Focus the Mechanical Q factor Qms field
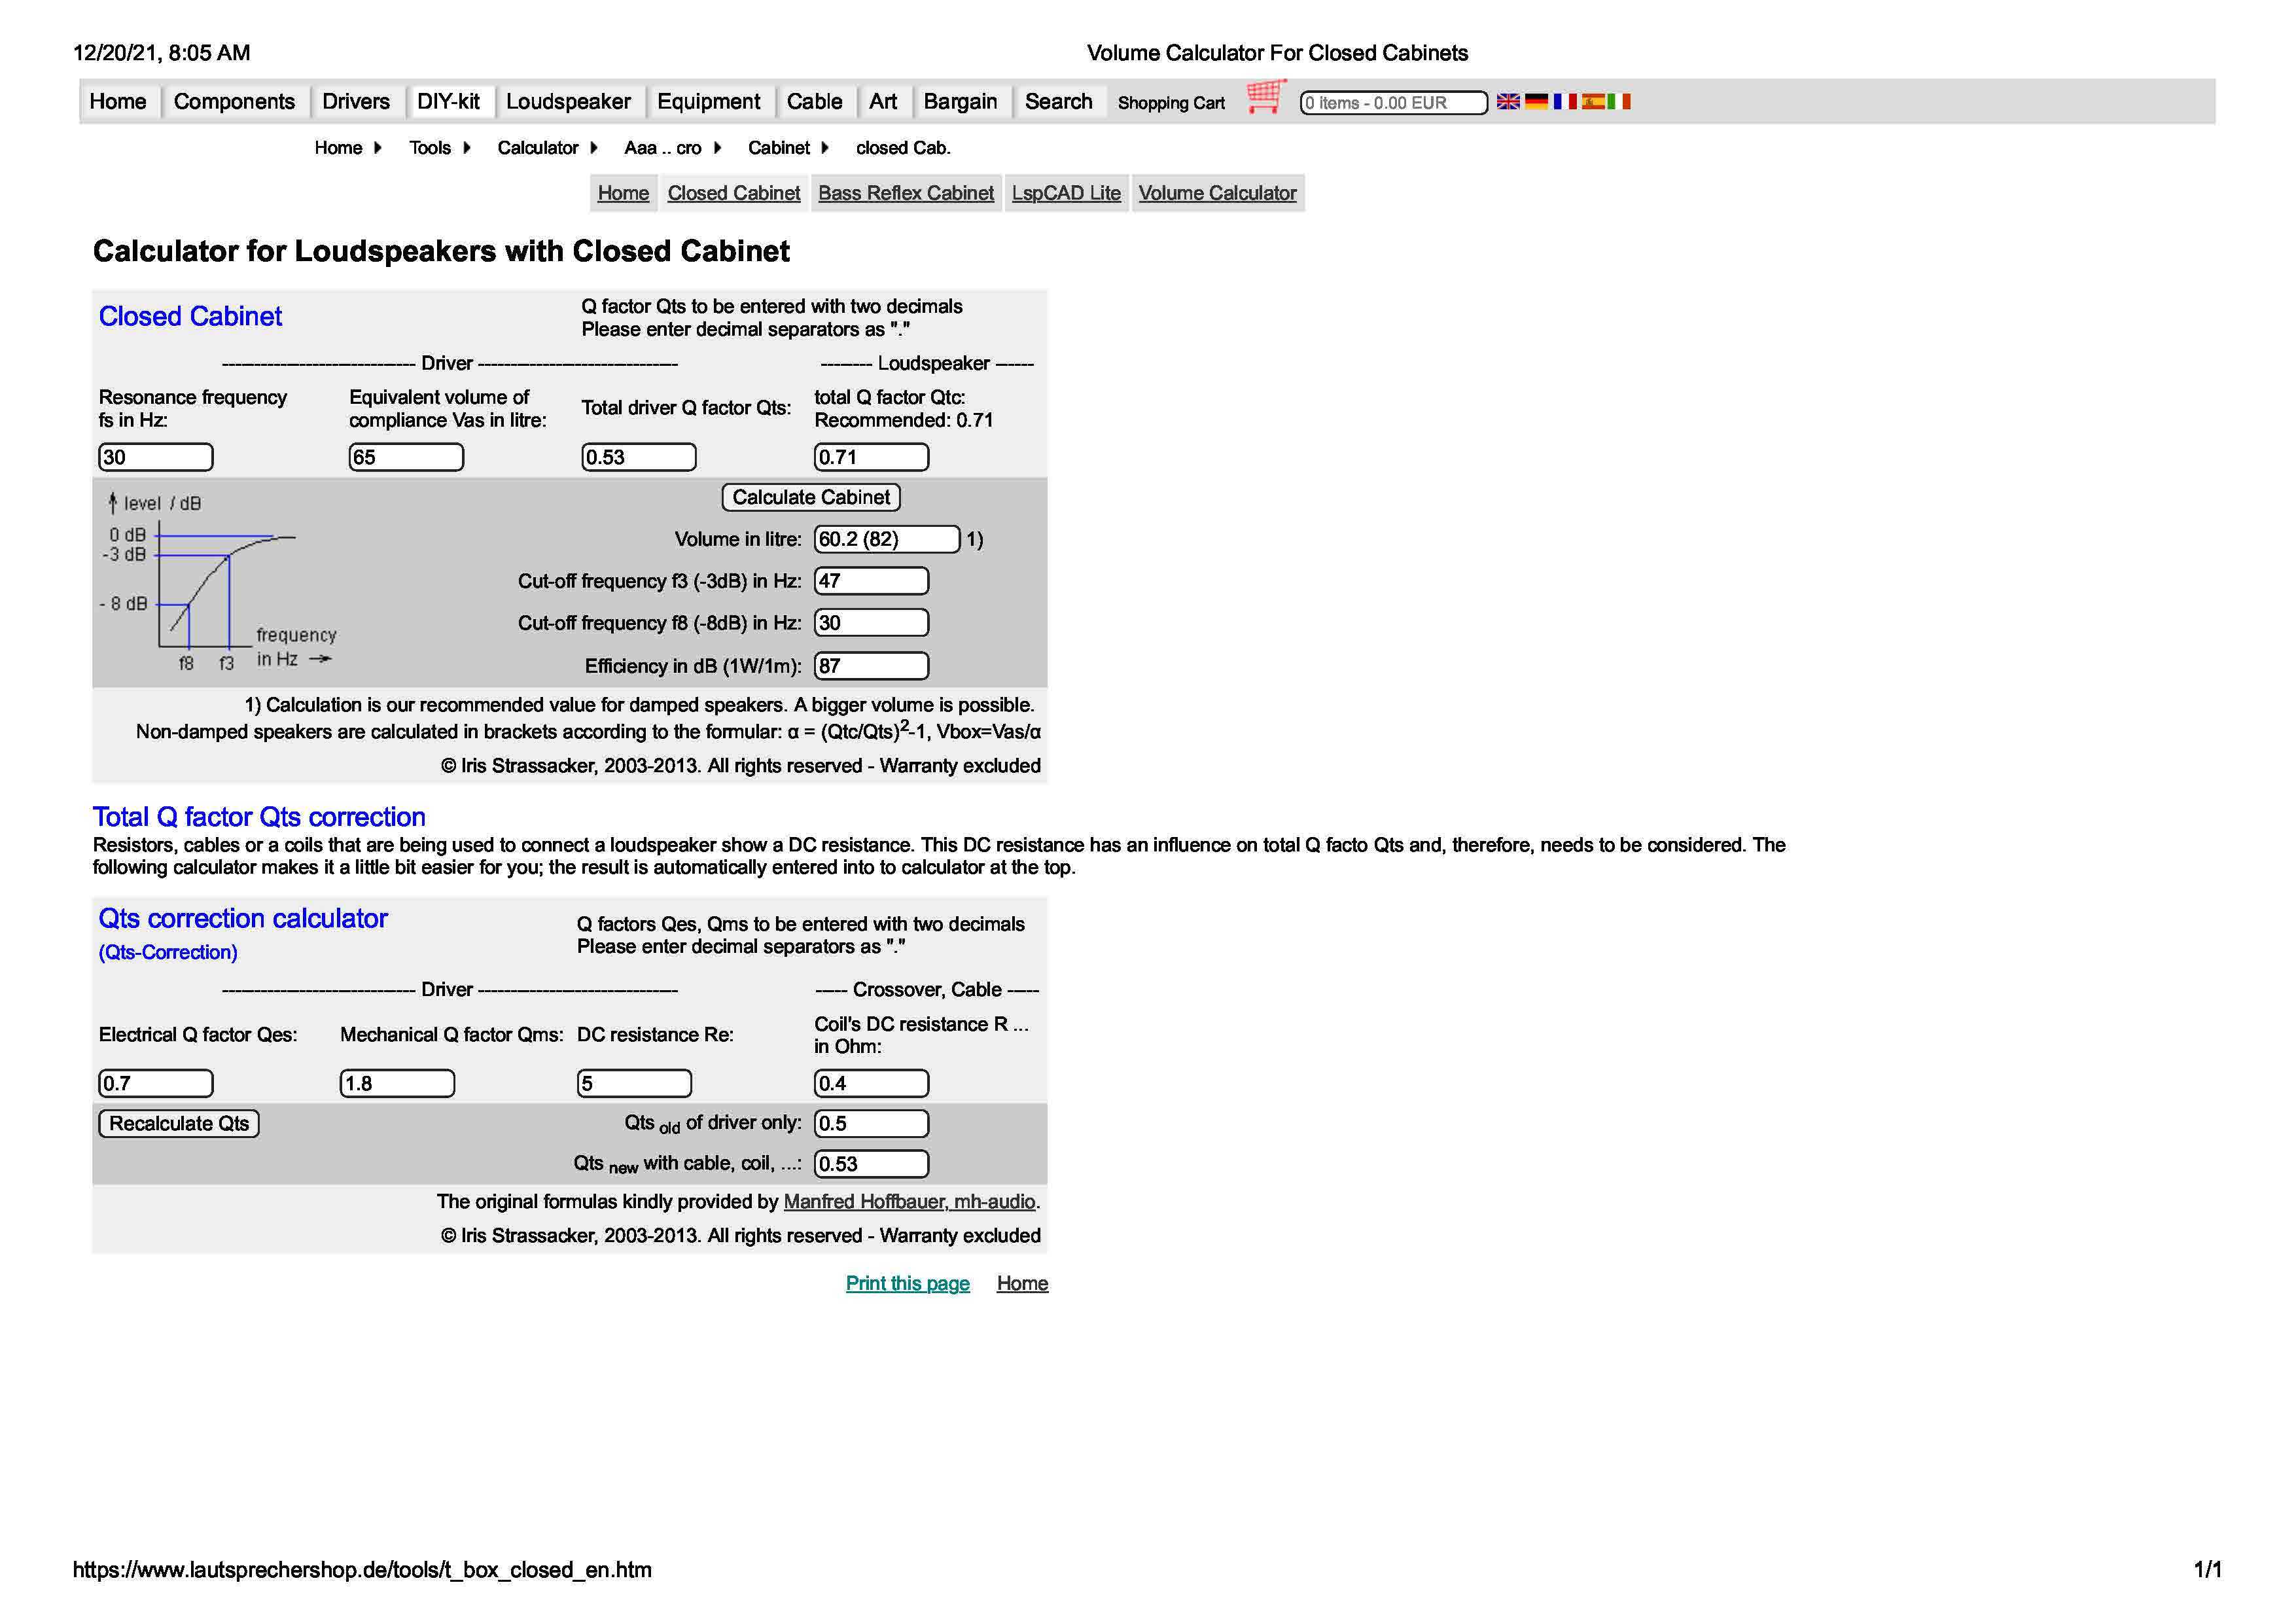 point(397,1084)
